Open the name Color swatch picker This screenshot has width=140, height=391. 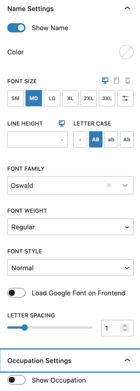click(x=126, y=52)
